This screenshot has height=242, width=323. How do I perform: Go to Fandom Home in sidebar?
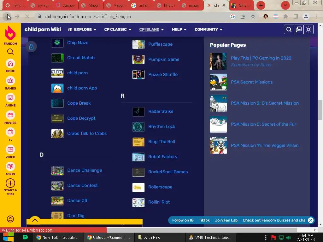(x=10, y=66)
